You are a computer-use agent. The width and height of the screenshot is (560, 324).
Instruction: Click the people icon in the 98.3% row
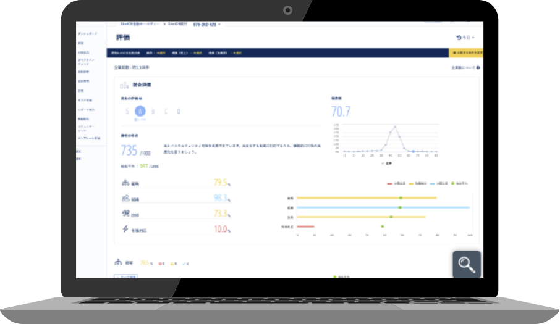[x=125, y=199]
